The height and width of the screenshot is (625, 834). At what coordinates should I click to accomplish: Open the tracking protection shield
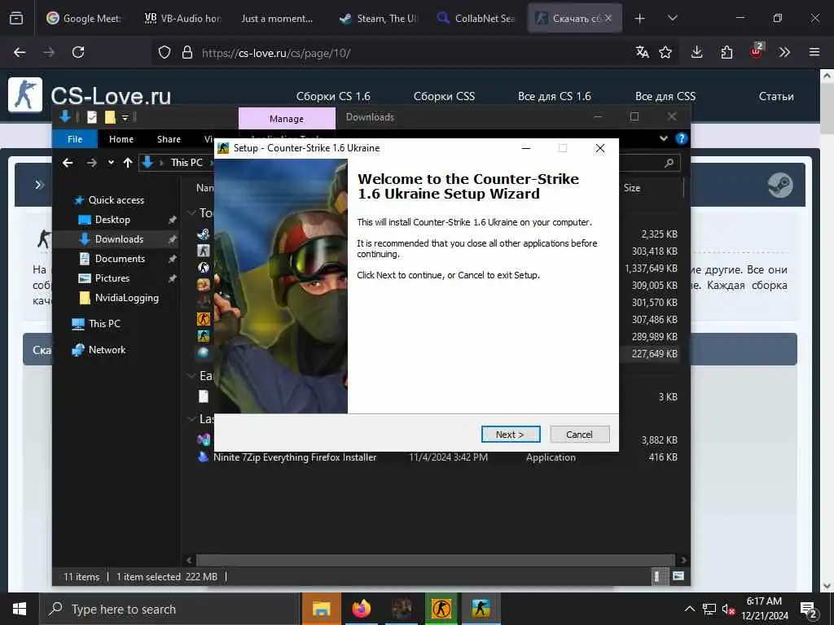coord(165,52)
